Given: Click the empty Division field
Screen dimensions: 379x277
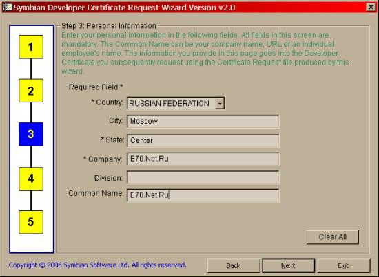Looking at the screenshot, I should pos(203,177).
